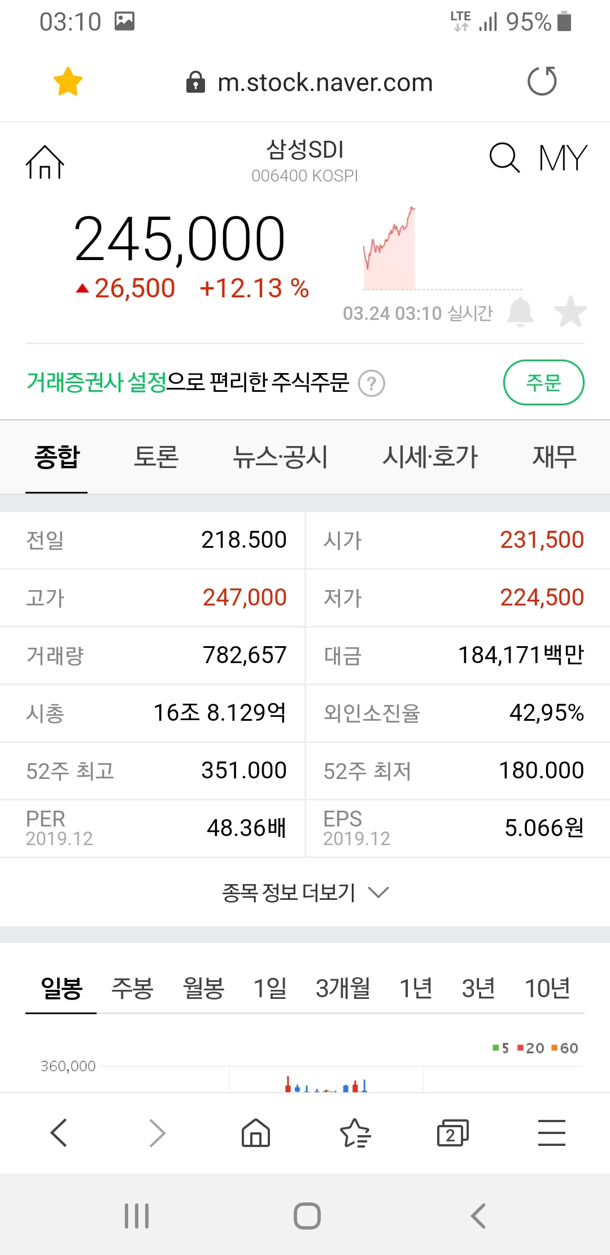This screenshot has width=610, height=1255.
Task: Go to browser home page icon
Action: [x=256, y=1133]
